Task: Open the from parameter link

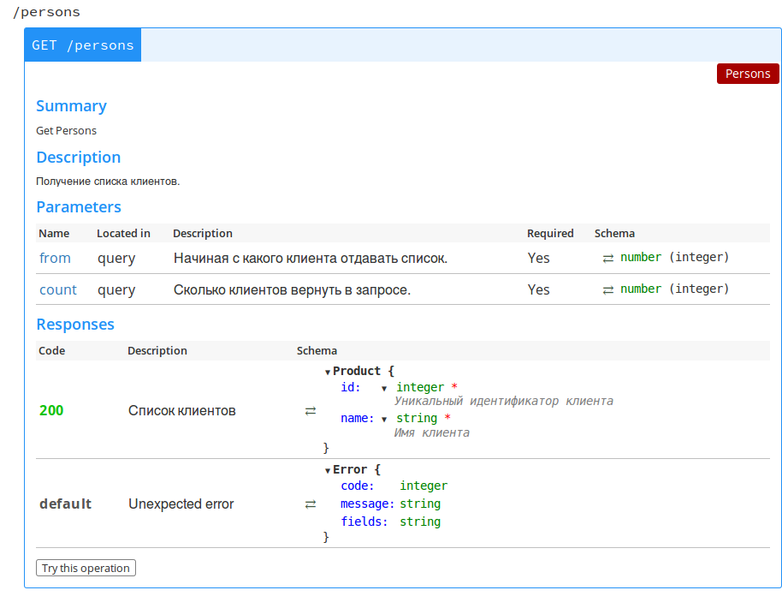Action: (x=54, y=258)
